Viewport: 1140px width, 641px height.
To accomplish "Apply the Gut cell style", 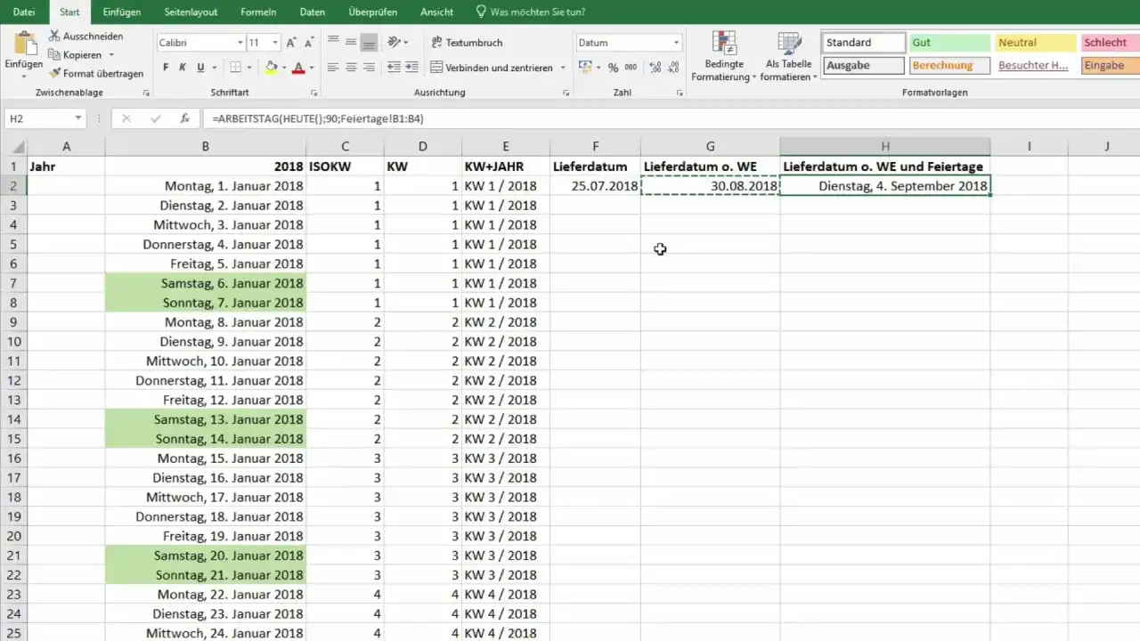I will click(x=949, y=43).
